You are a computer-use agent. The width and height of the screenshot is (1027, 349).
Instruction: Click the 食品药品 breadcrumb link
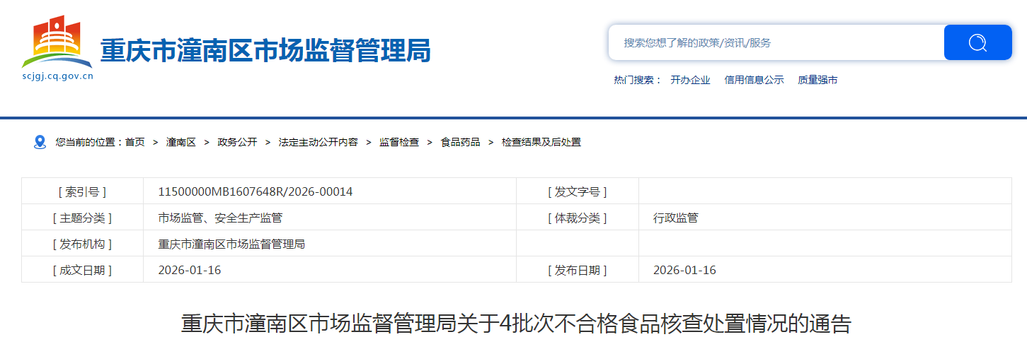click(x=460, y=142)
